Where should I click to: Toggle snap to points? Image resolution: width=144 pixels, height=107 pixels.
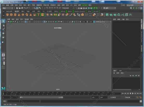52,8
